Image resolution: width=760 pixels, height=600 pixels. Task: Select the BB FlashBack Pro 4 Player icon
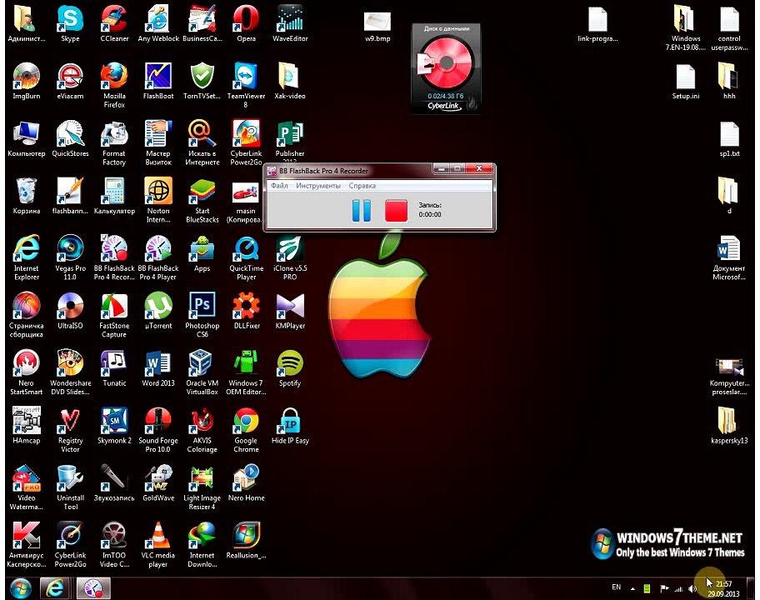[x=158, y=257]
